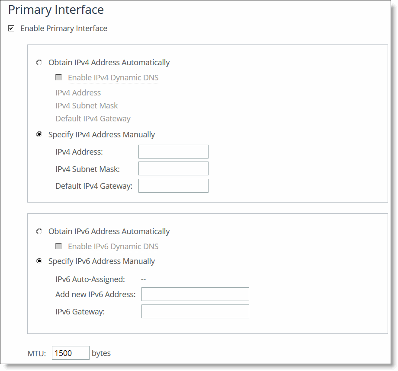Click the IPv6 Auto-Assigned dashes value
This screenshot has height=371, width=398.
coord(143,279)
